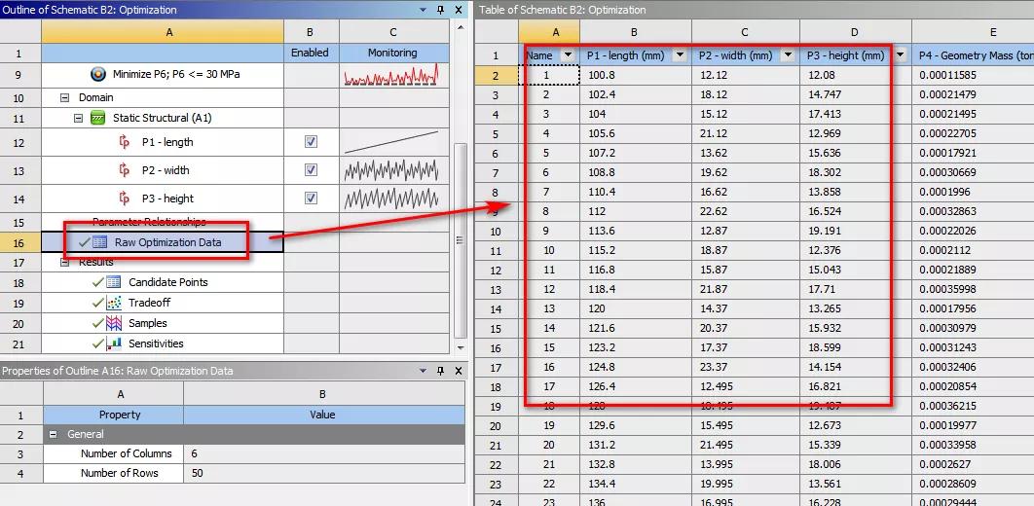Pin the Outline of Schematic B2 panel
The height and width of the screenshot is (506, 1034).
[441, 10]
